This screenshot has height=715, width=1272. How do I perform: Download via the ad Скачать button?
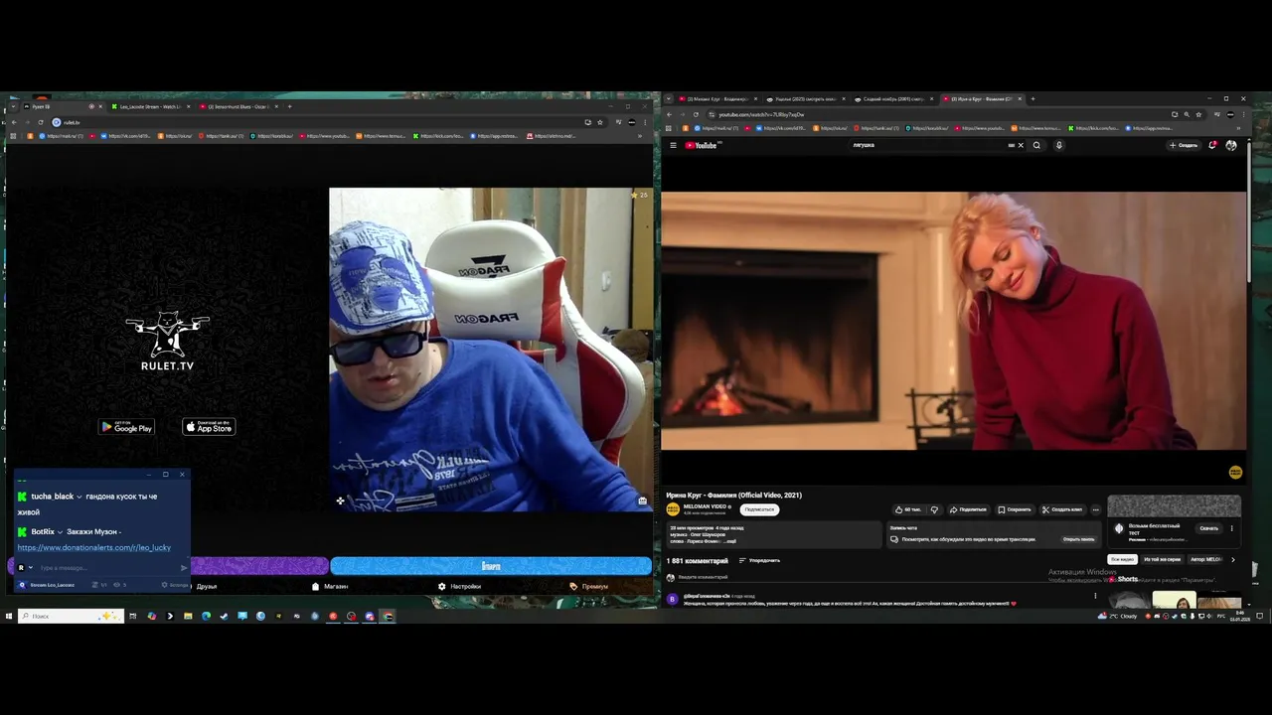point(1208,528)
